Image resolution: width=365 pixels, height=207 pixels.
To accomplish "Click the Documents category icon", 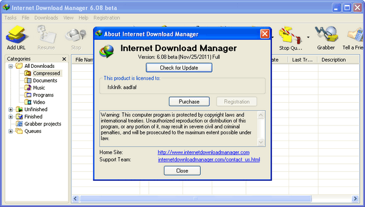I will pyautogui.click(x=28, y=80).
